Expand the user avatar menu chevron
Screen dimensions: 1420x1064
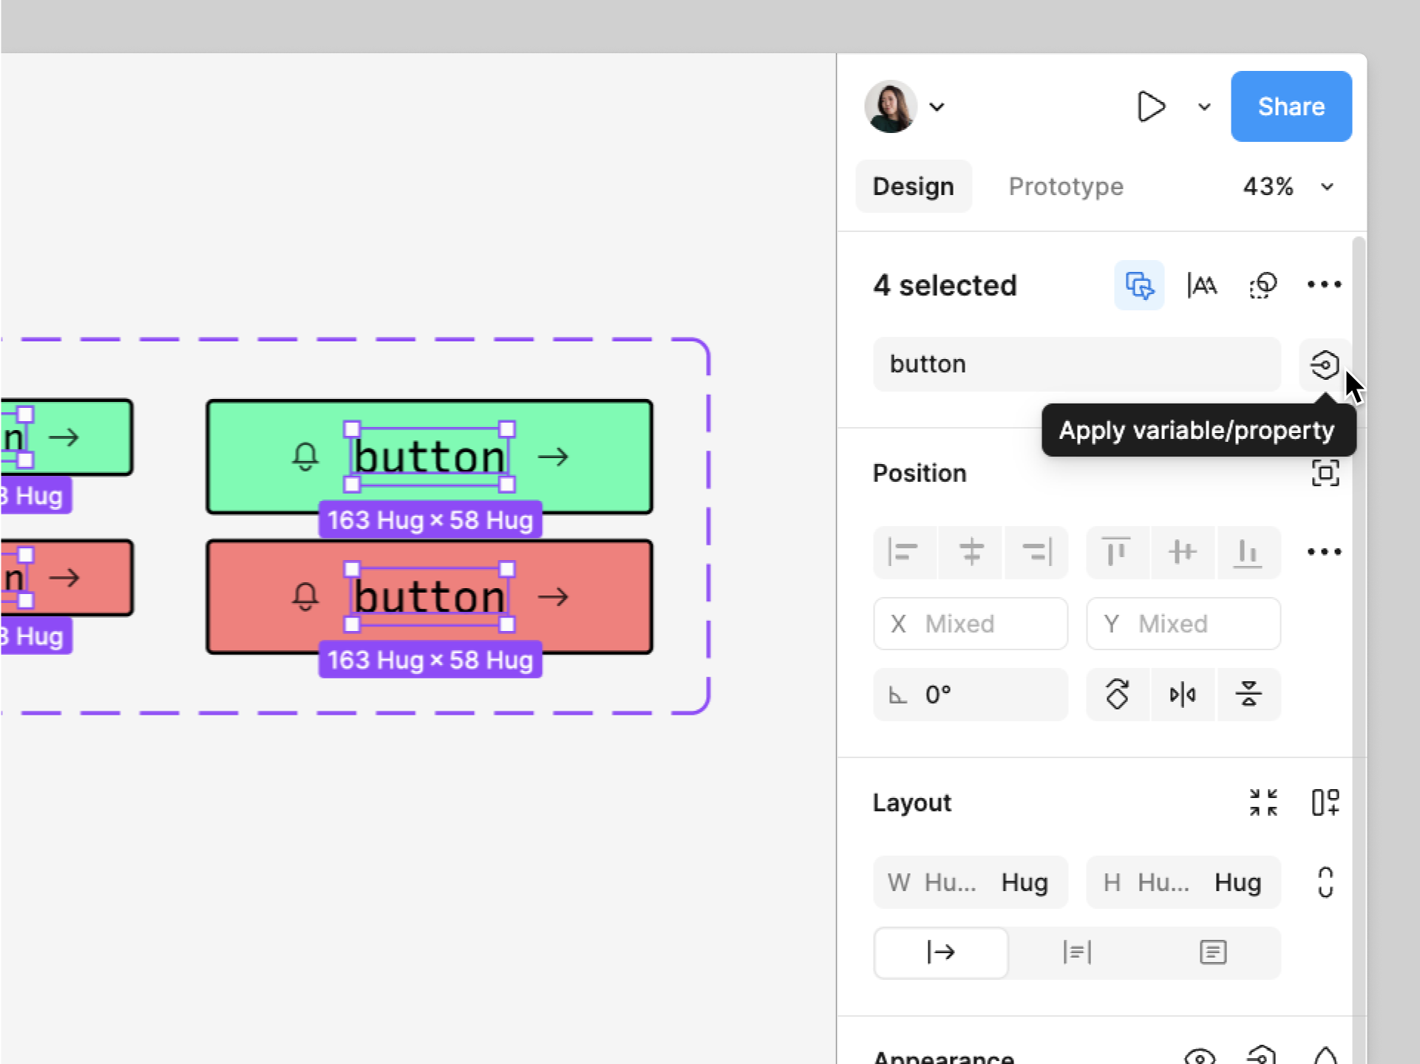[x=937, y=107]
